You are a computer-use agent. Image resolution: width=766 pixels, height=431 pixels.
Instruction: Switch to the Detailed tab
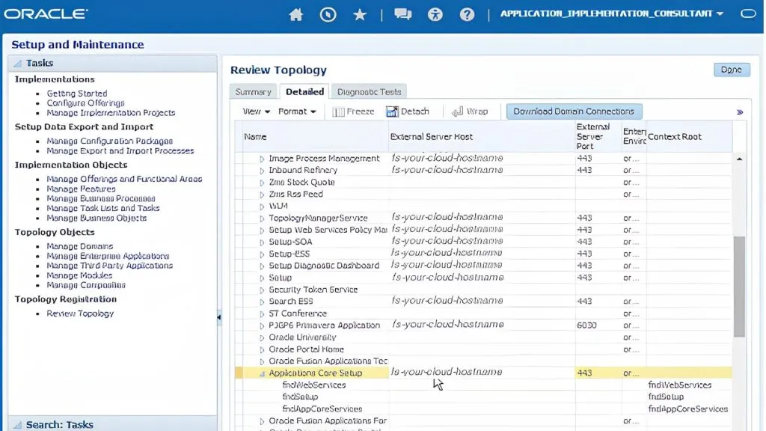[x=304, y=92]
